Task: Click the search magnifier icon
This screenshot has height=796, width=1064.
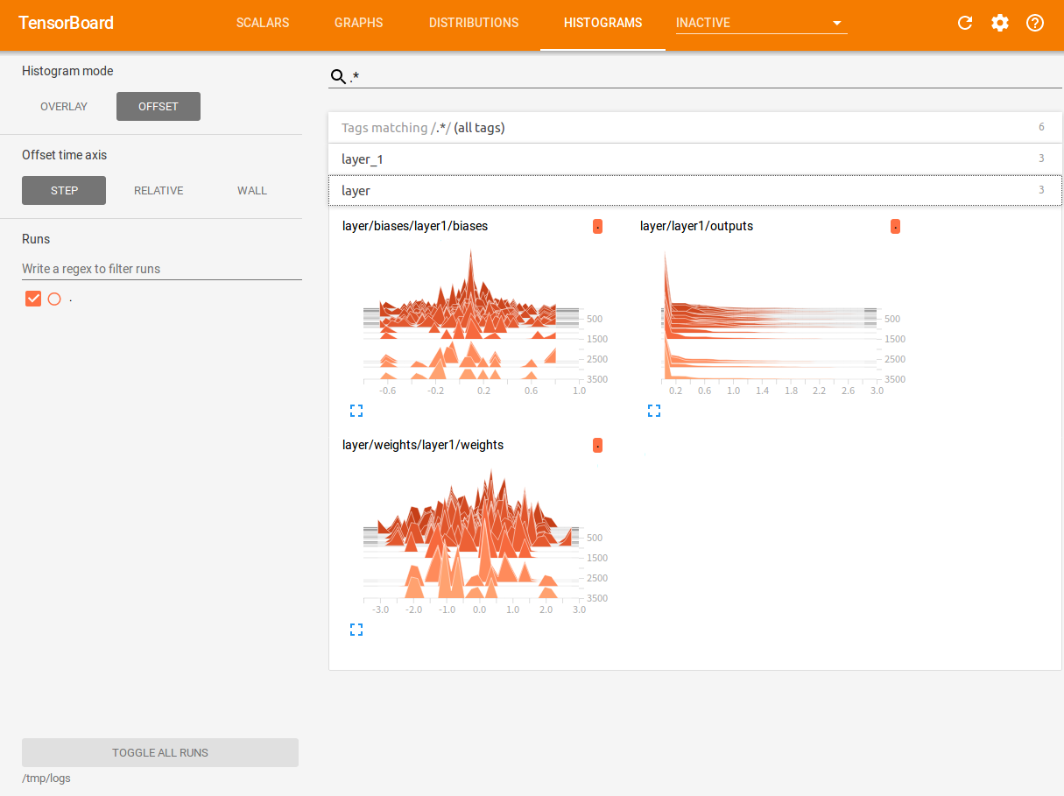Action: pos(338,77)
